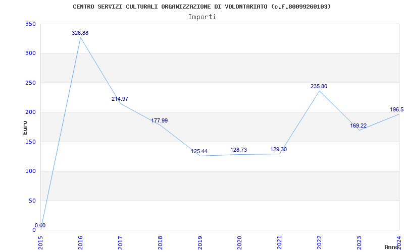Click the 2023 x-axis year label

(x=359, y=242)
